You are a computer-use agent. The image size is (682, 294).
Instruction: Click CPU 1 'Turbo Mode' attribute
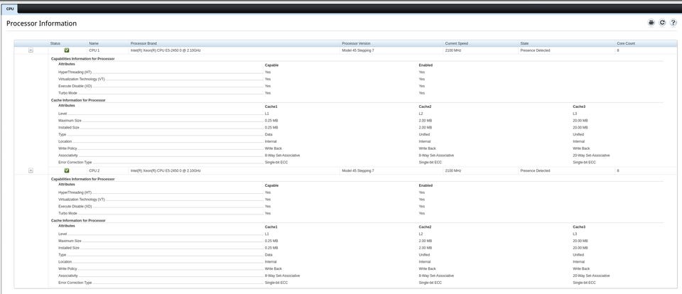point(67,93)
